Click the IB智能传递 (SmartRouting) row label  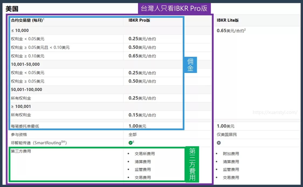[x=39, y=143]
